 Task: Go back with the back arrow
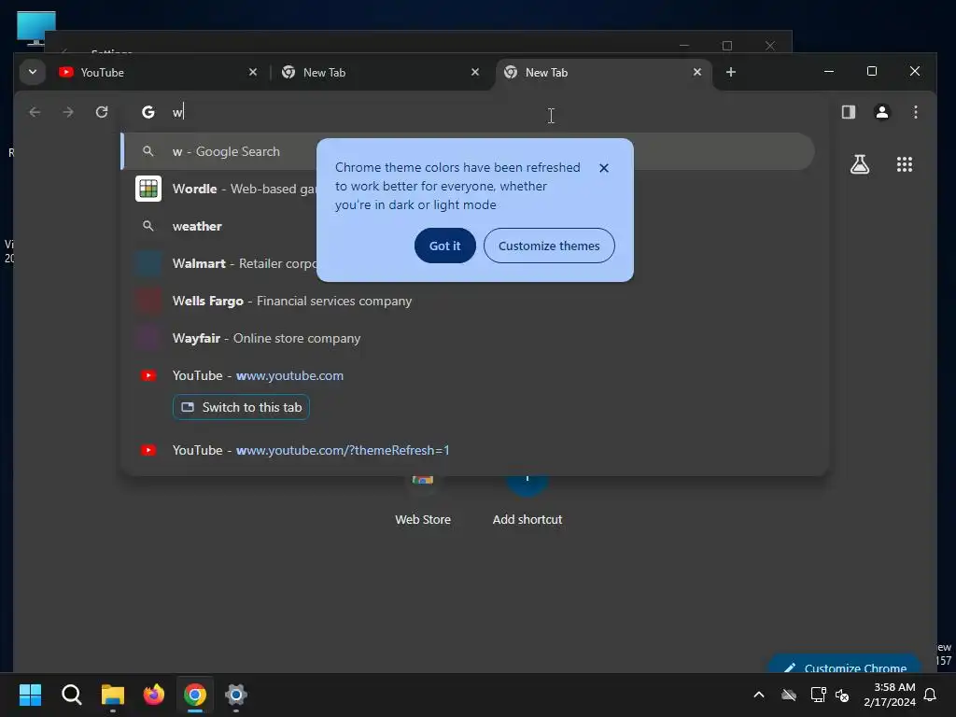35,112
